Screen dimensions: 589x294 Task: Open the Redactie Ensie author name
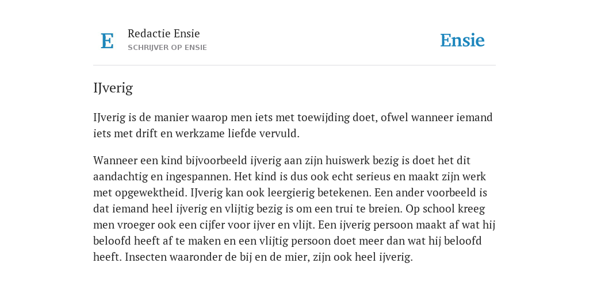pos(164,33)
